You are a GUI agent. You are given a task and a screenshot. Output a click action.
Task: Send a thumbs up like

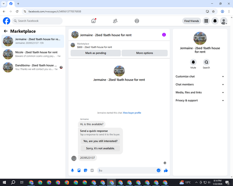[x=166, y=171]
